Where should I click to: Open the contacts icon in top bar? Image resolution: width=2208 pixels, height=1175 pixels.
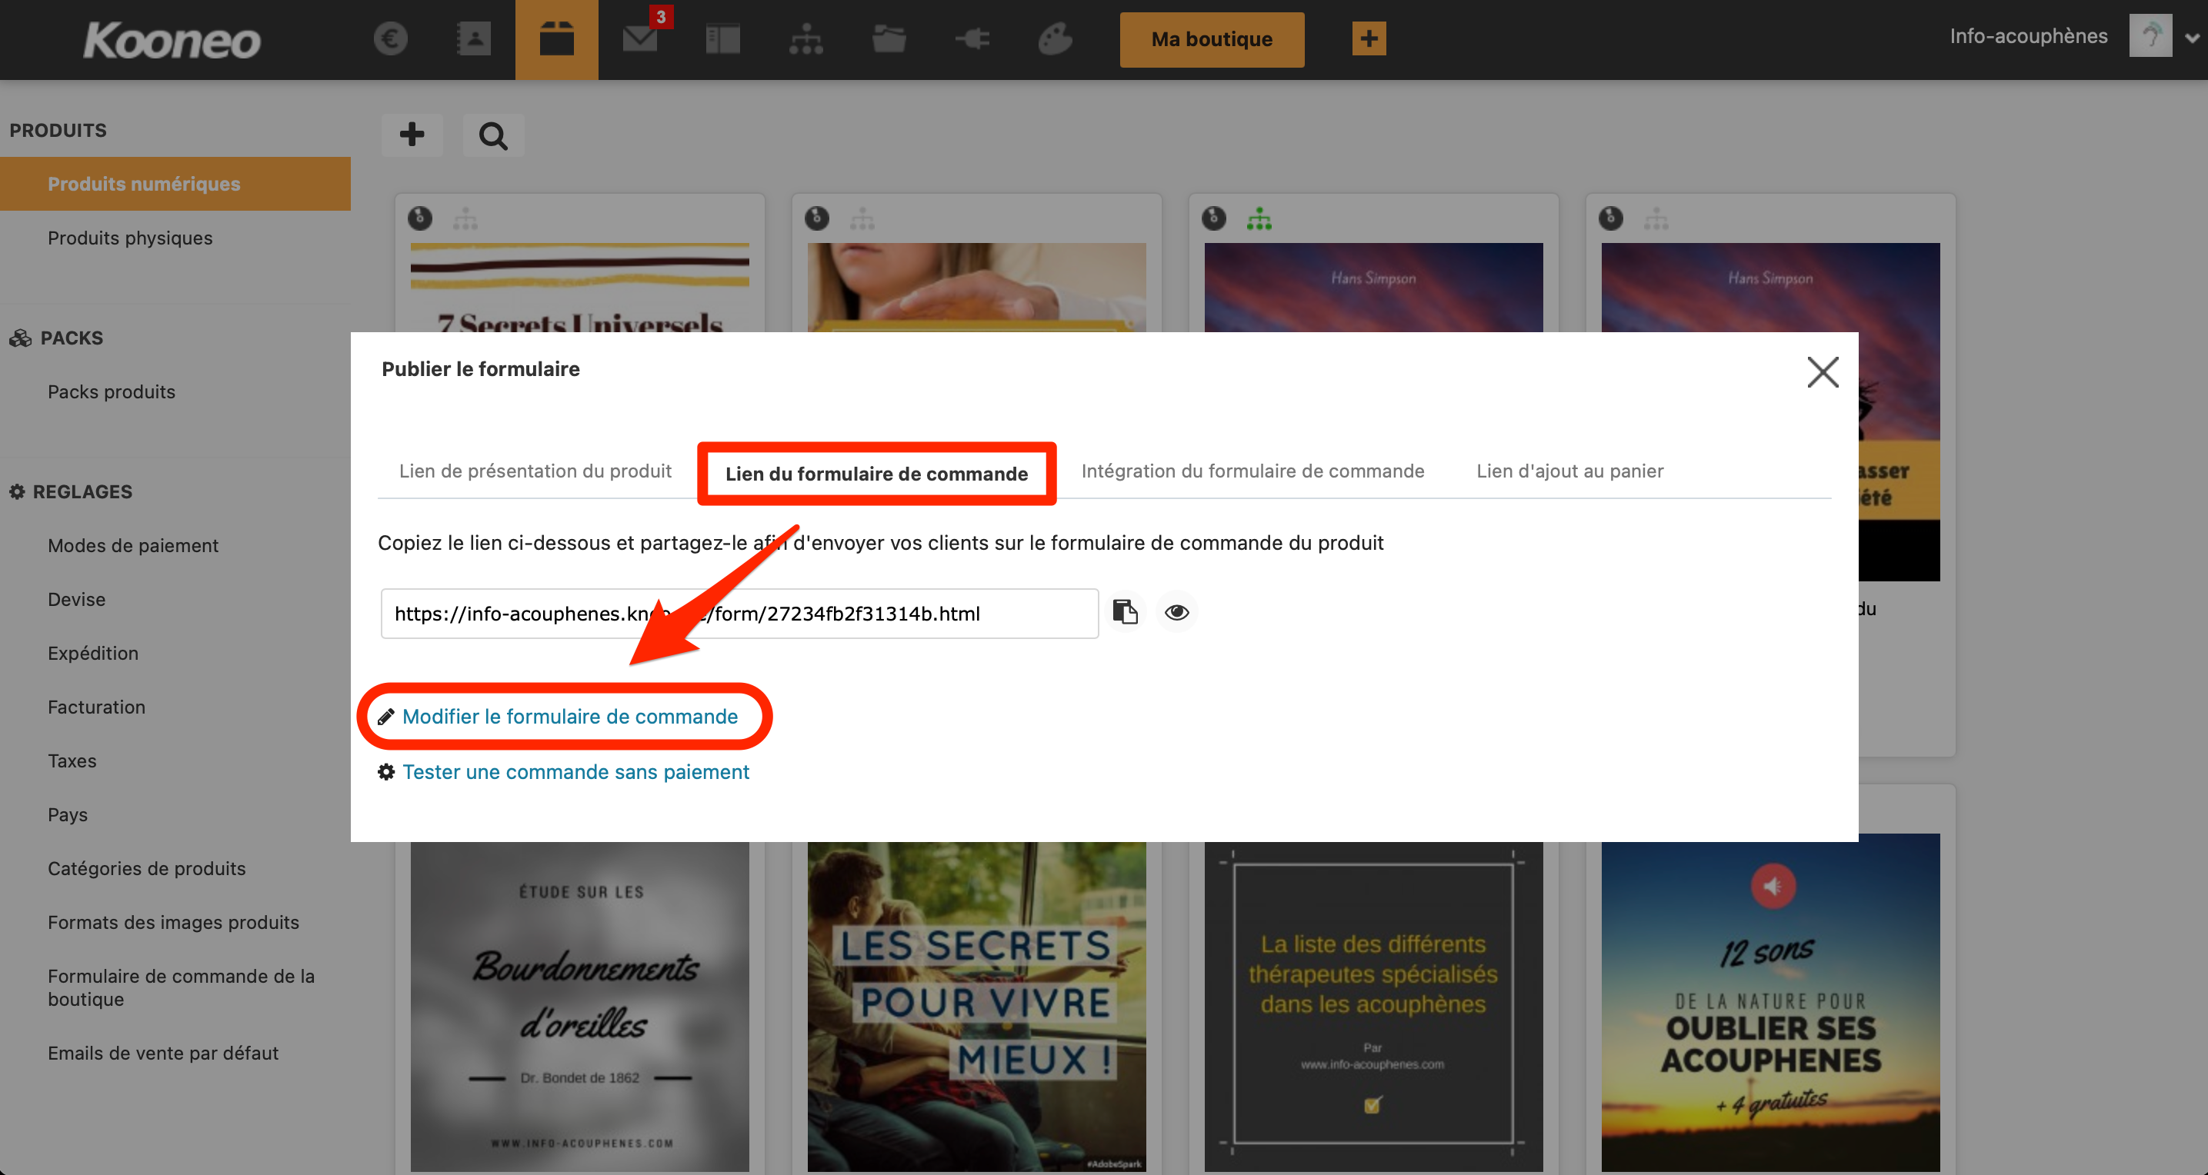click(473, 38)
